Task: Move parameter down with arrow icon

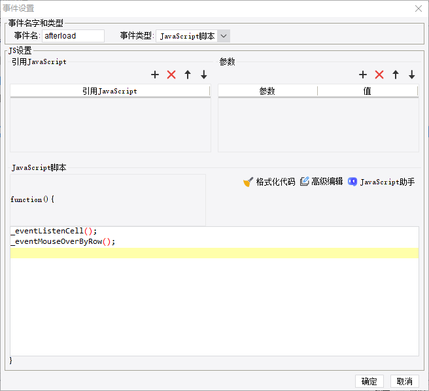Action: (x=412, y=75)
